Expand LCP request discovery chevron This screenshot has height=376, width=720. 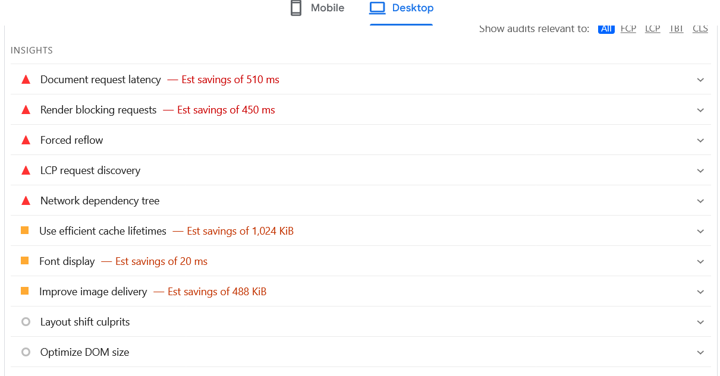(x=700, y=170)
